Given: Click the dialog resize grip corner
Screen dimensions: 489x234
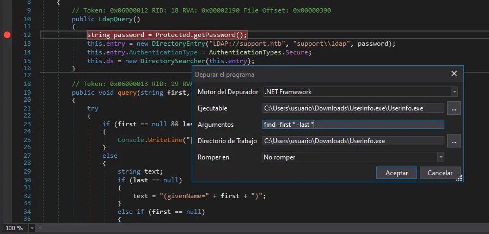Looking at the screenshot, I should [x=459, y=178].
